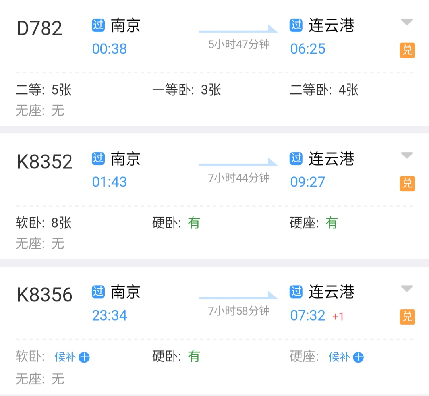The width and height of the screenshot is (429, 396).
Task: Expand details arrow for train K8356
Action: [407, 289]
